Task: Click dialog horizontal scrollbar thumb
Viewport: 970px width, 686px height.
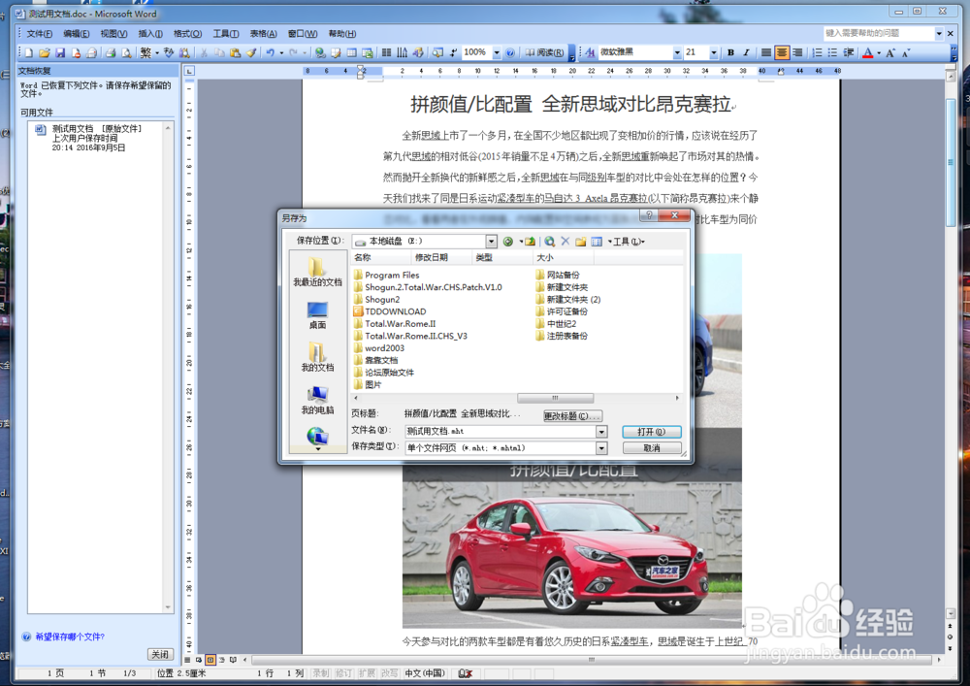Action: 555,398
